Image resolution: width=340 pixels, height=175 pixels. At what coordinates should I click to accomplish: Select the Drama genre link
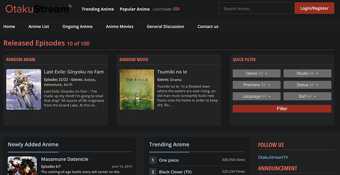coord(176,80)
